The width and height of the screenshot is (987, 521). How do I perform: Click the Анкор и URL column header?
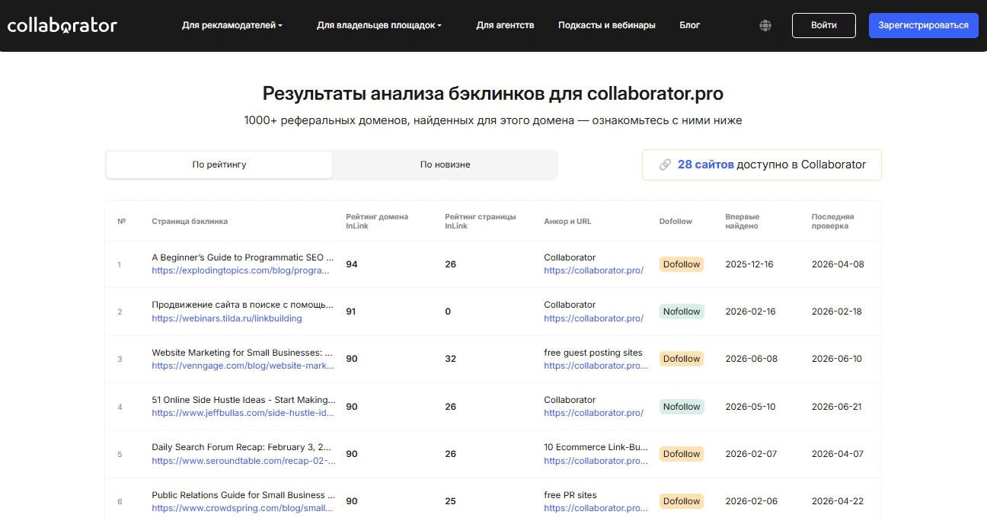click(567, 222)
